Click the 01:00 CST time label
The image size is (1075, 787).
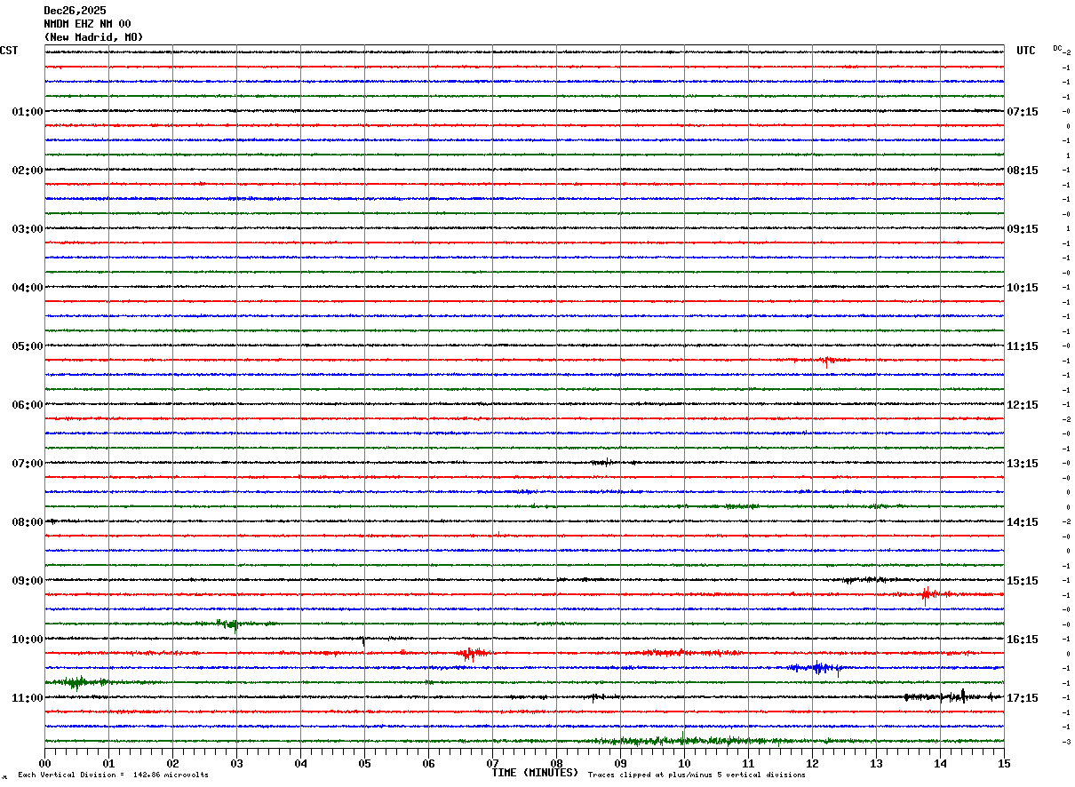[27, 112]
